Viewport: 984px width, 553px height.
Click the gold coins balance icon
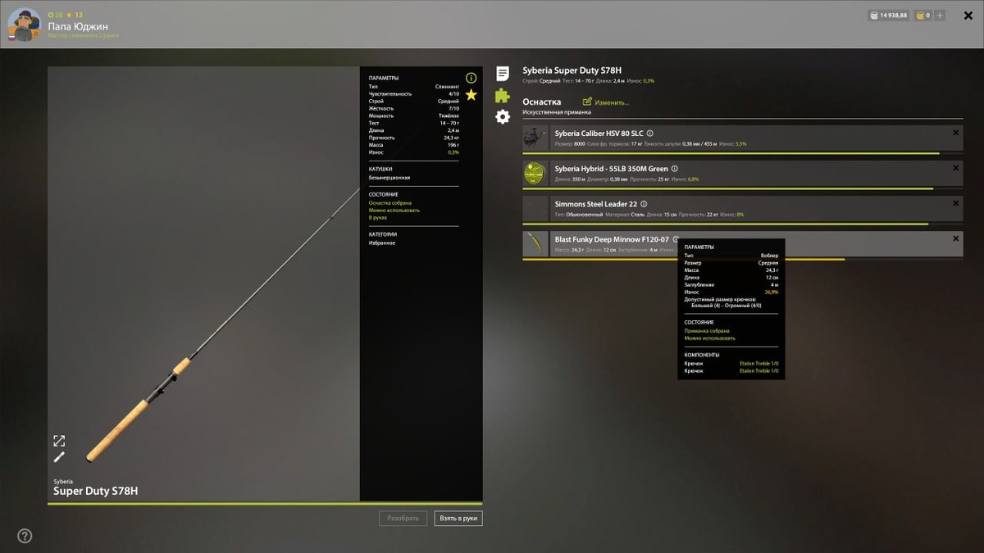[920, 15]
